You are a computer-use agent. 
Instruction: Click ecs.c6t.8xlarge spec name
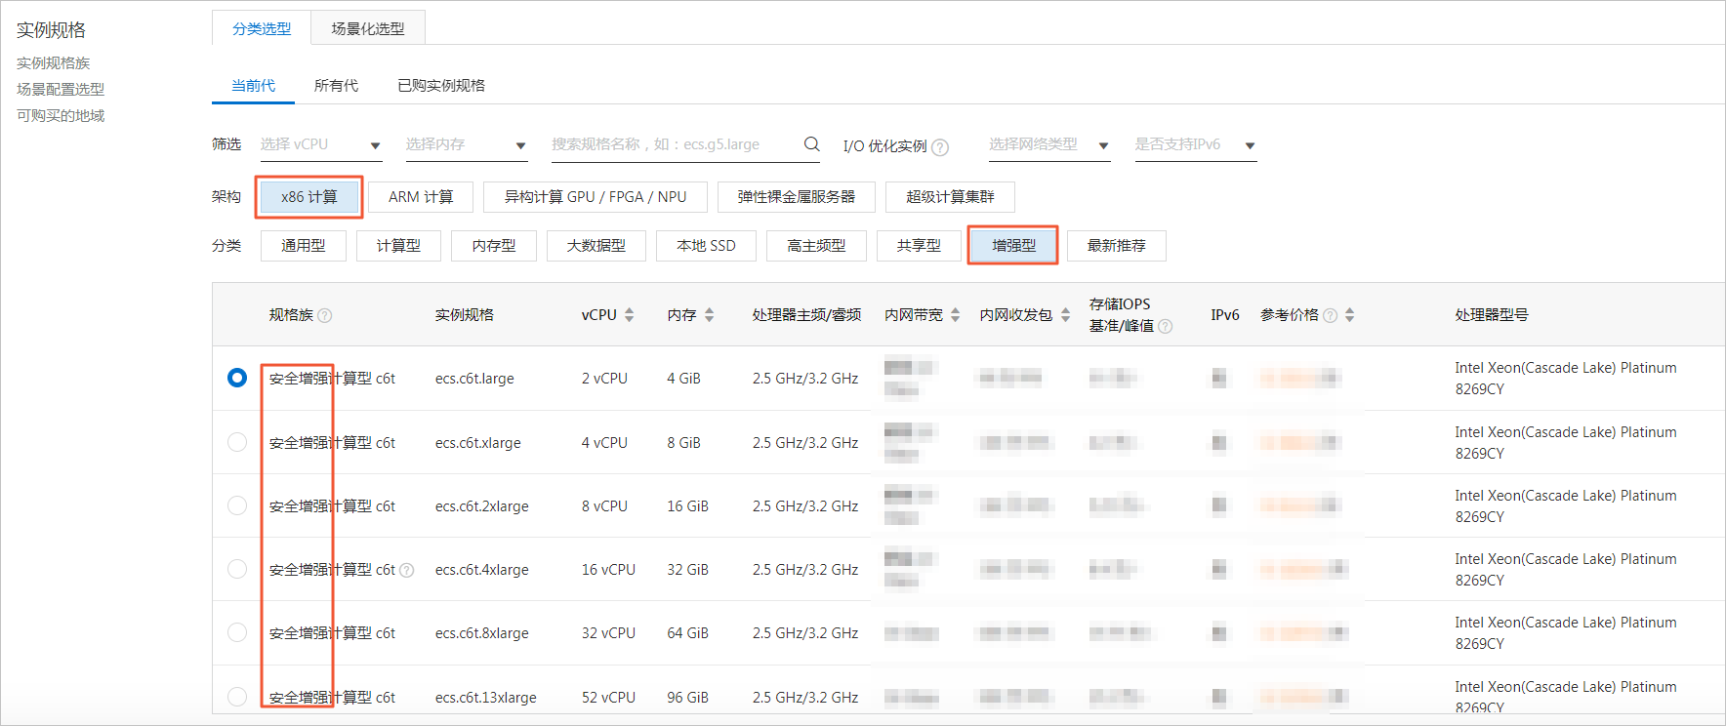coord(482,633)
